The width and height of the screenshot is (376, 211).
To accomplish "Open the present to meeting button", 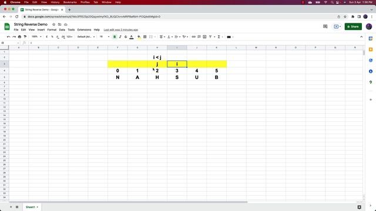I will click(337, 26).
